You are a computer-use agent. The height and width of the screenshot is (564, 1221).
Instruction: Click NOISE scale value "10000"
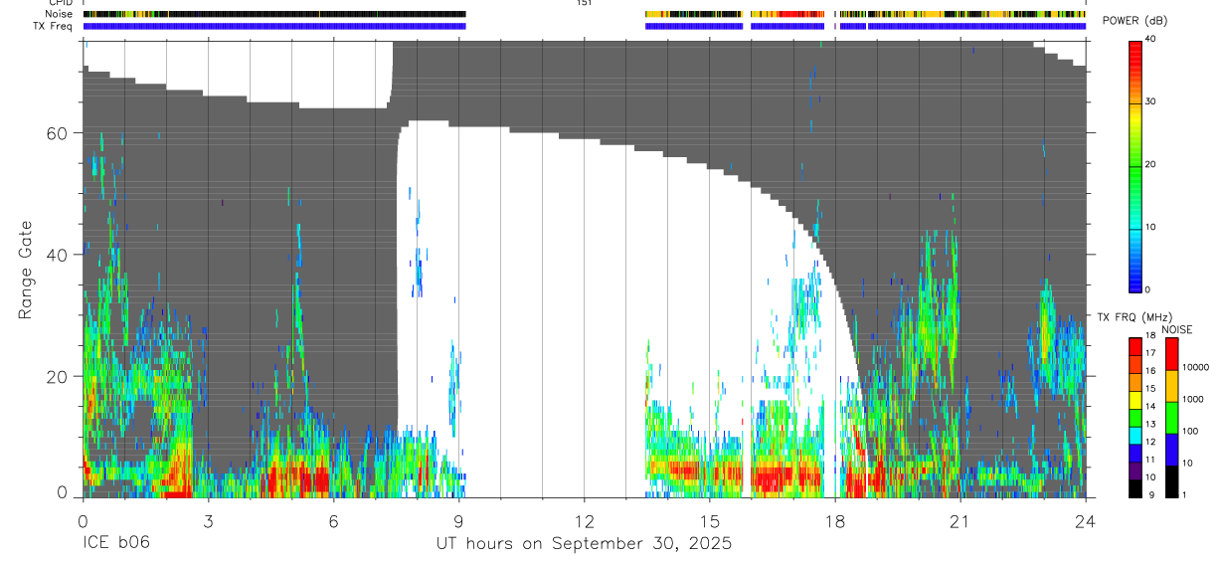[x=1195, y=367]
